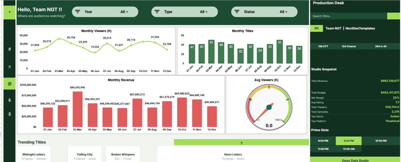The height and width of the screenshot is (162, 401).
Task: Select the 138 OTT tab
Action: coord(323,46)
